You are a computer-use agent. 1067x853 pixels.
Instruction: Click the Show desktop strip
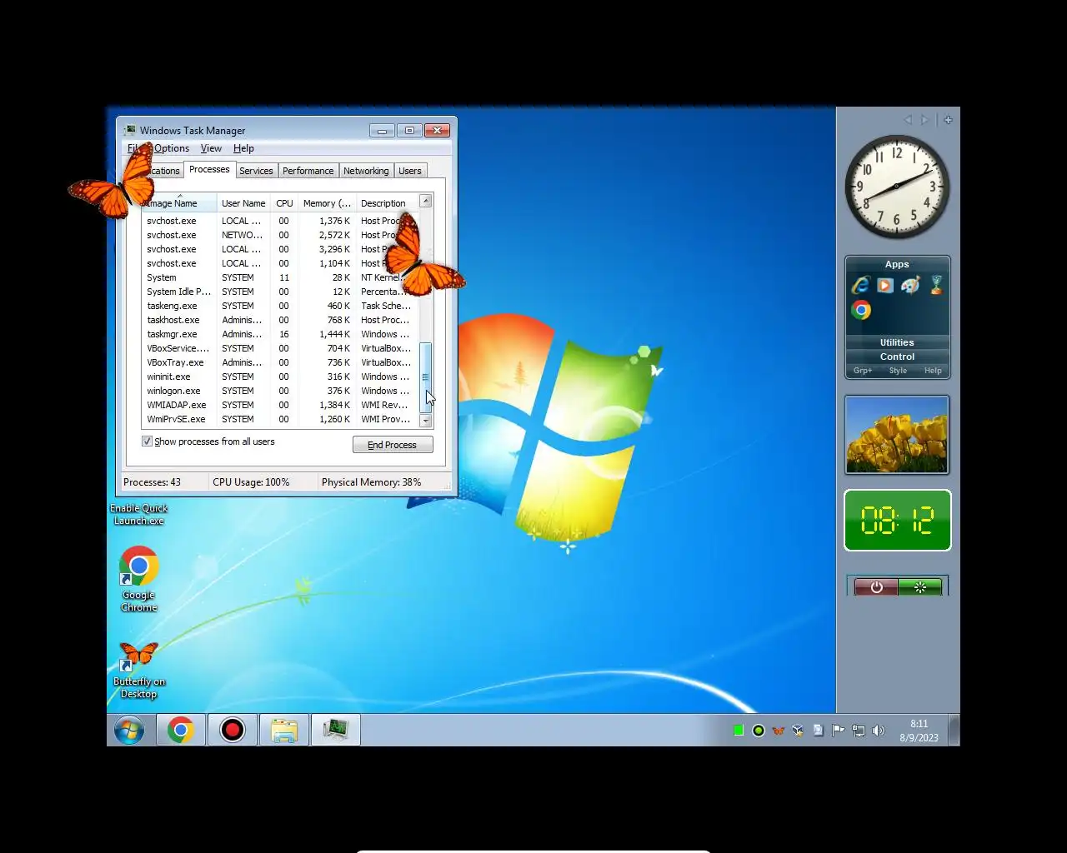pyautogui.click(x=954, y=731)
